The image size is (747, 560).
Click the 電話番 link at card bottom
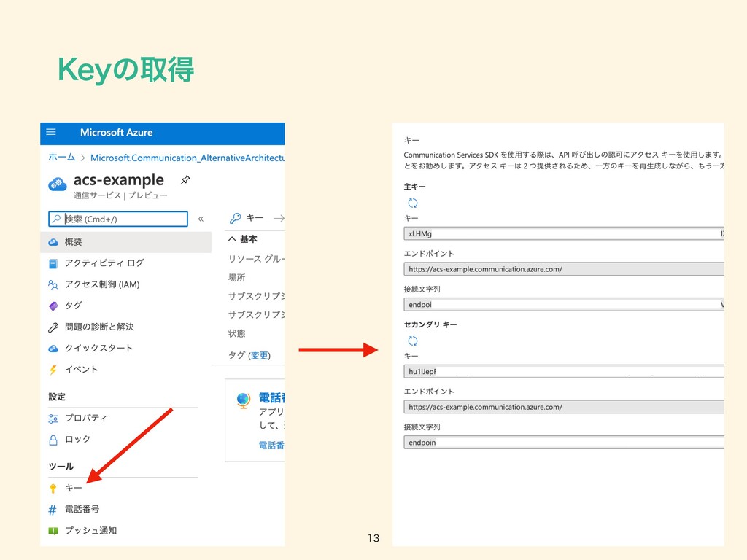271,446
